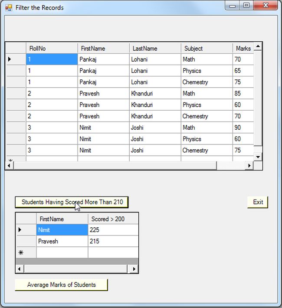
Task: Click left scroll arrow in results grid
Action: pos(20,269)
